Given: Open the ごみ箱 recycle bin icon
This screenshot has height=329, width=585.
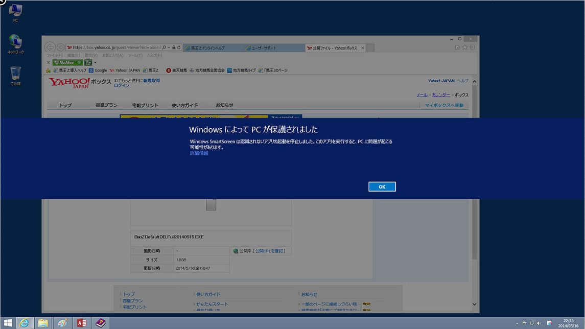Looking at the screenshot, I should click(15, 76).
